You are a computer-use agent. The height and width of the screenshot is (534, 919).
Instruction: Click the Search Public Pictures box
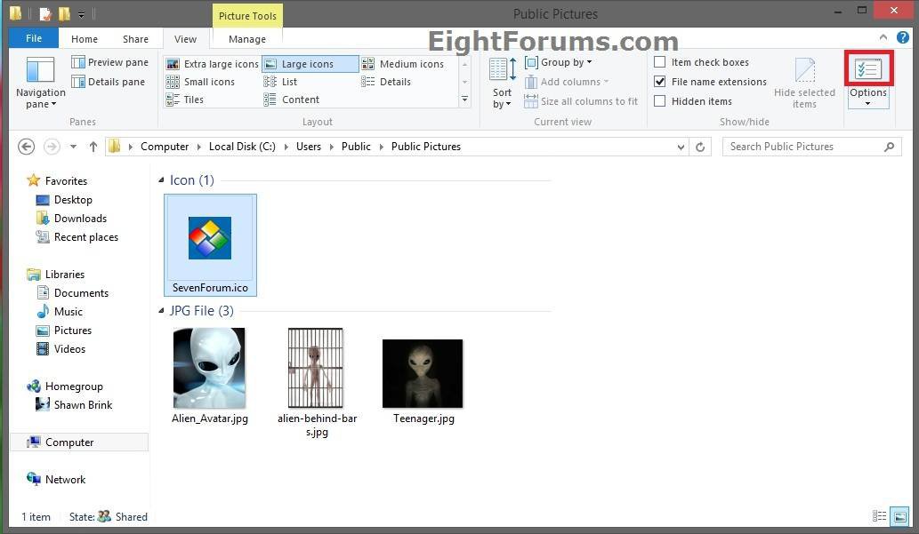pos(811,147)
